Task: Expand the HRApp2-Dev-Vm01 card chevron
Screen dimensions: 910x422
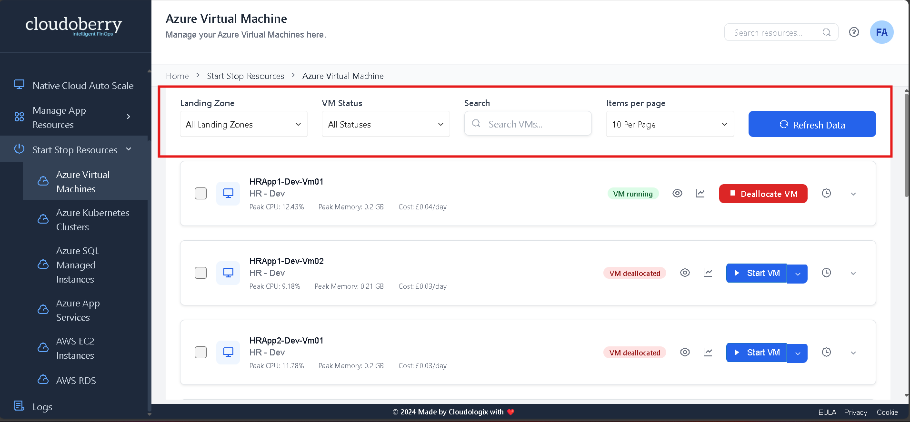Action: [x=853, y=353]
